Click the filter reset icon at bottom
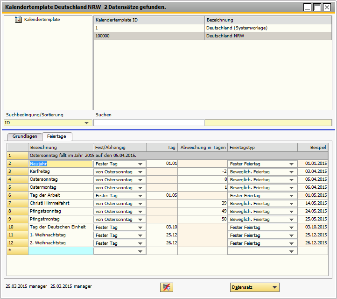The width and height of the screenshot is (337, 299). [x=167, y=287]
